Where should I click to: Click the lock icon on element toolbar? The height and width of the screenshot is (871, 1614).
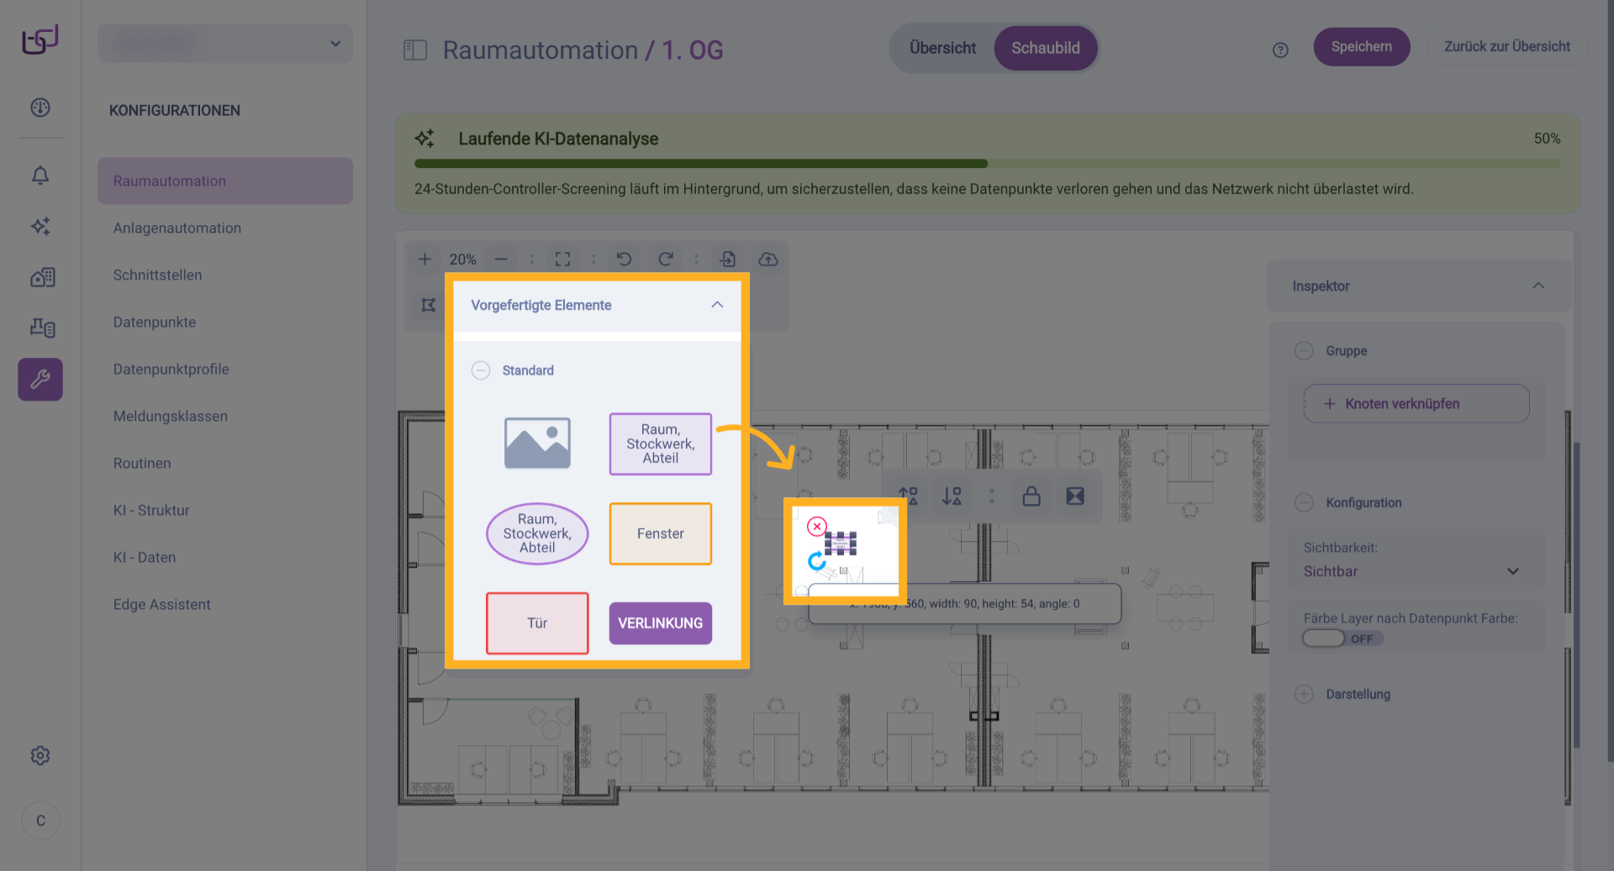tap(1031, 496)
